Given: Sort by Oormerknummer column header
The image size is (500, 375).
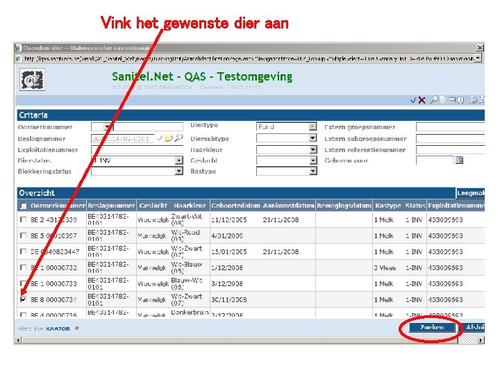Looking at the screenshot, I should pyautogui.click(x=58, y=206).
